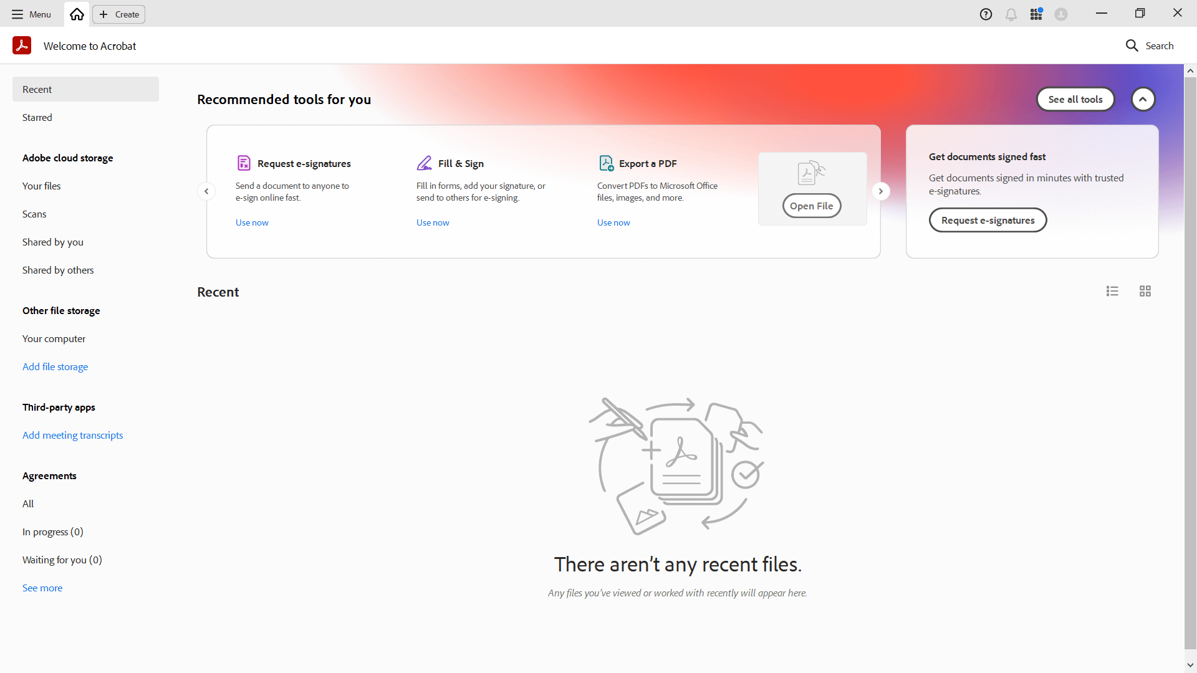Click the scroll up arrow
The image size is (1197, 673).
pyautogui.click(x=1190, y=71)
